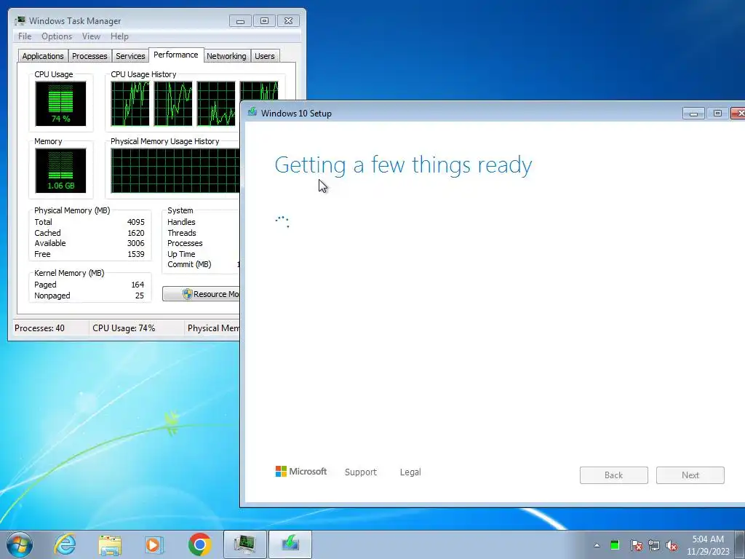
Task: Open Resource Monitor button
Action: coord(201,294)
